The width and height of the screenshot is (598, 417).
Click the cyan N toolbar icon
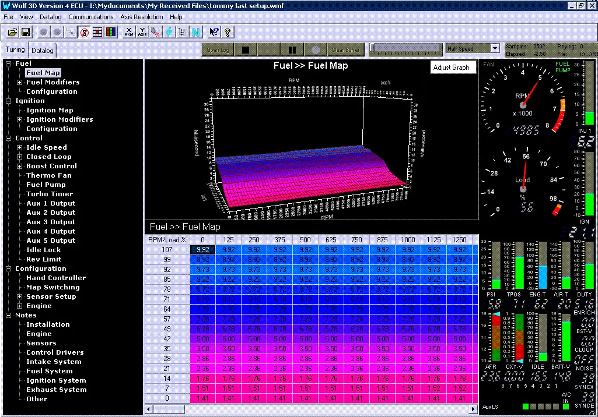pyautogui.click(x=196, y=32)
